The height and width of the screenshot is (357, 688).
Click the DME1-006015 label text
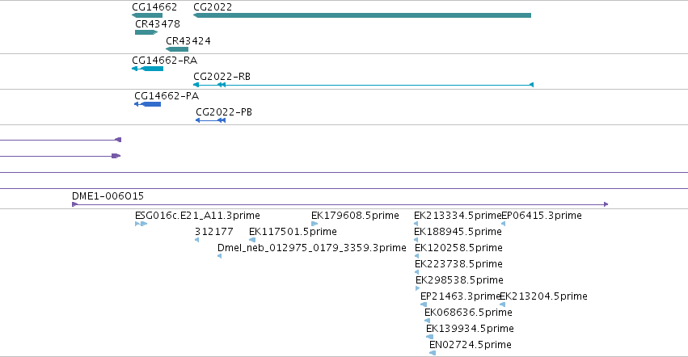click(108, 196)
